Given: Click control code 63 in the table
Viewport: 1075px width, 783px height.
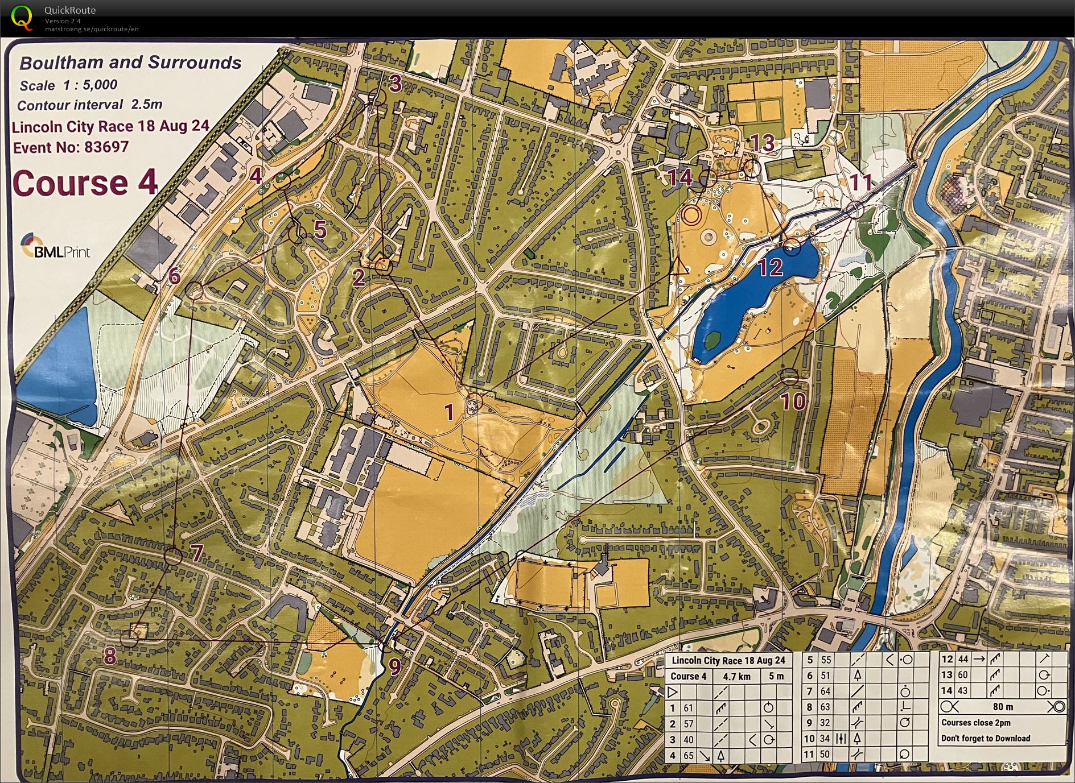Looking at the screenshot, I should tap(826, 707).
